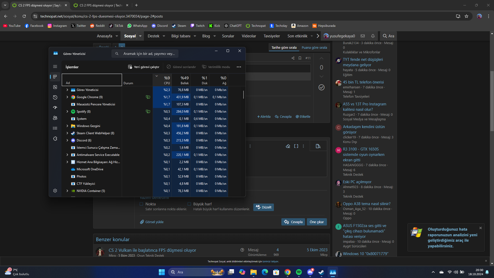Submit reply with Cevapla button
This screenshot has height=278, width=494.
click(293, 222)
